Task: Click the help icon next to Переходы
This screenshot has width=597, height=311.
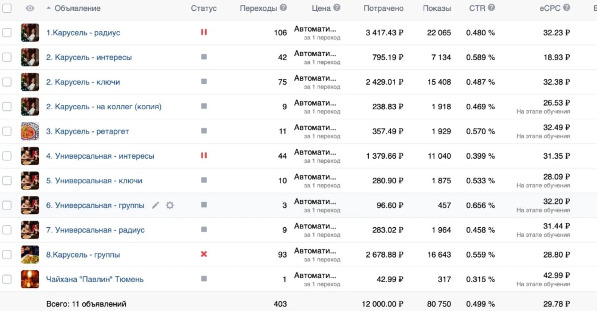Action: click(283, 8)
